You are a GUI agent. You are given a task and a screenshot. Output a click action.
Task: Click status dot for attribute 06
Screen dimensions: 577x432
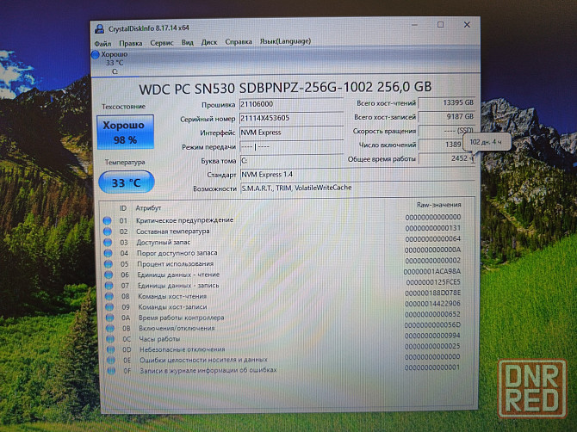pos(109,275)
